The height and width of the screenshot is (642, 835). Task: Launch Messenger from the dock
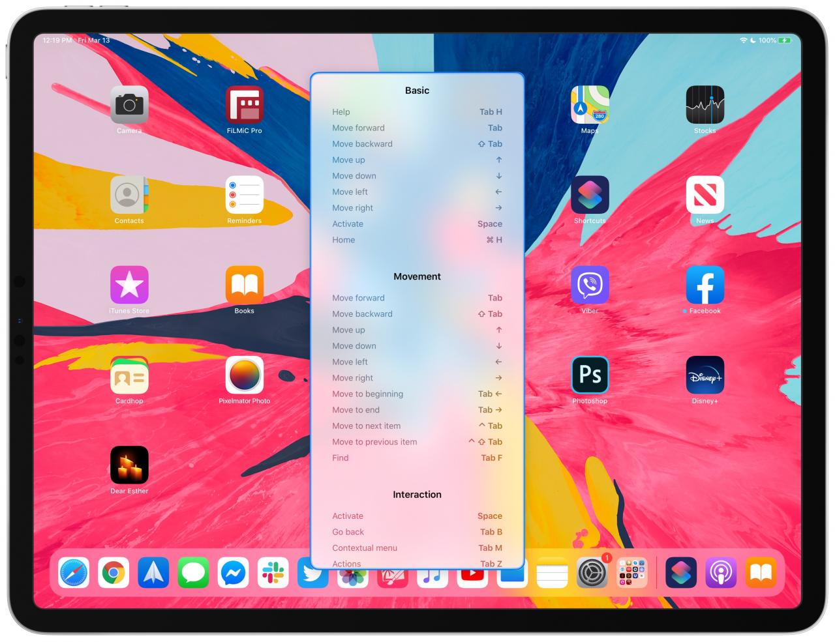tap(234, 574)
